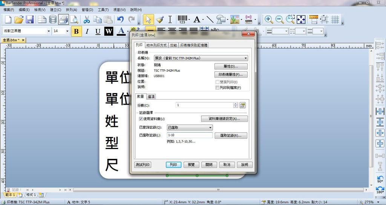This screenshot has width=386, height=205.
Task: Select the arrow pointer tool
Action: pos(148,20)
